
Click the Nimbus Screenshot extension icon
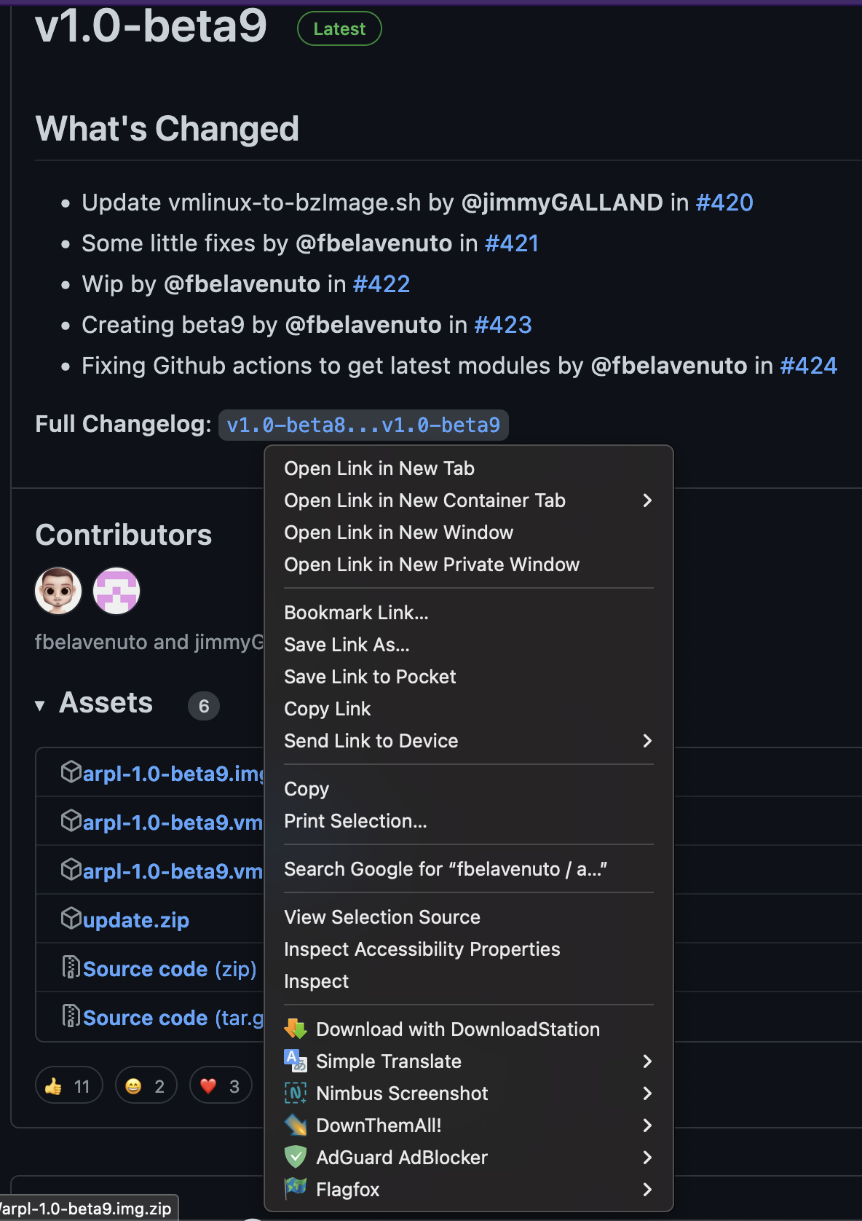[x=296, y=1093]
